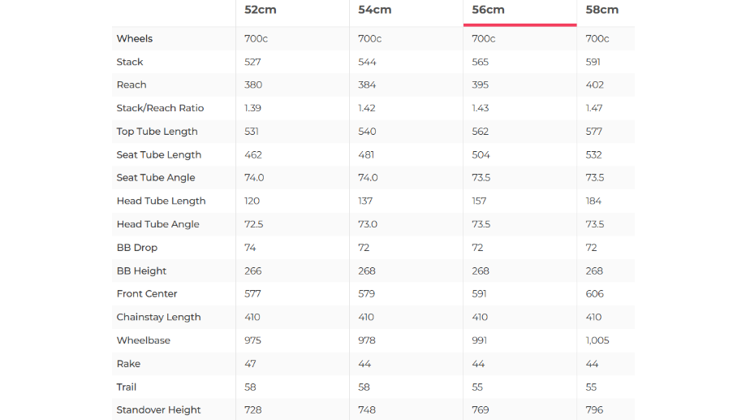Select the Chainstay Length row label
The height and width of the screenshot is (420, 746).
click(x=158, y=318)
